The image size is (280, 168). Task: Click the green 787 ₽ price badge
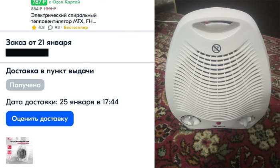pos(39,2)
